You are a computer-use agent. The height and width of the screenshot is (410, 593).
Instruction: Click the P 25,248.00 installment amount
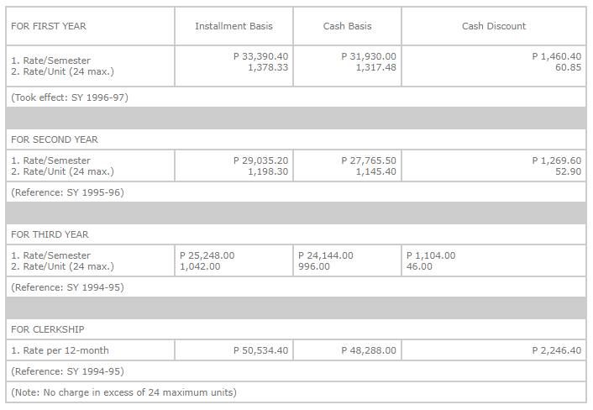(x=207, y=255)
